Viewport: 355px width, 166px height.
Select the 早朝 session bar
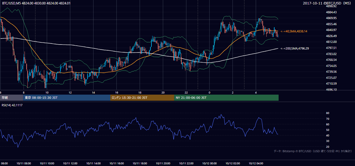click(12, 98)
